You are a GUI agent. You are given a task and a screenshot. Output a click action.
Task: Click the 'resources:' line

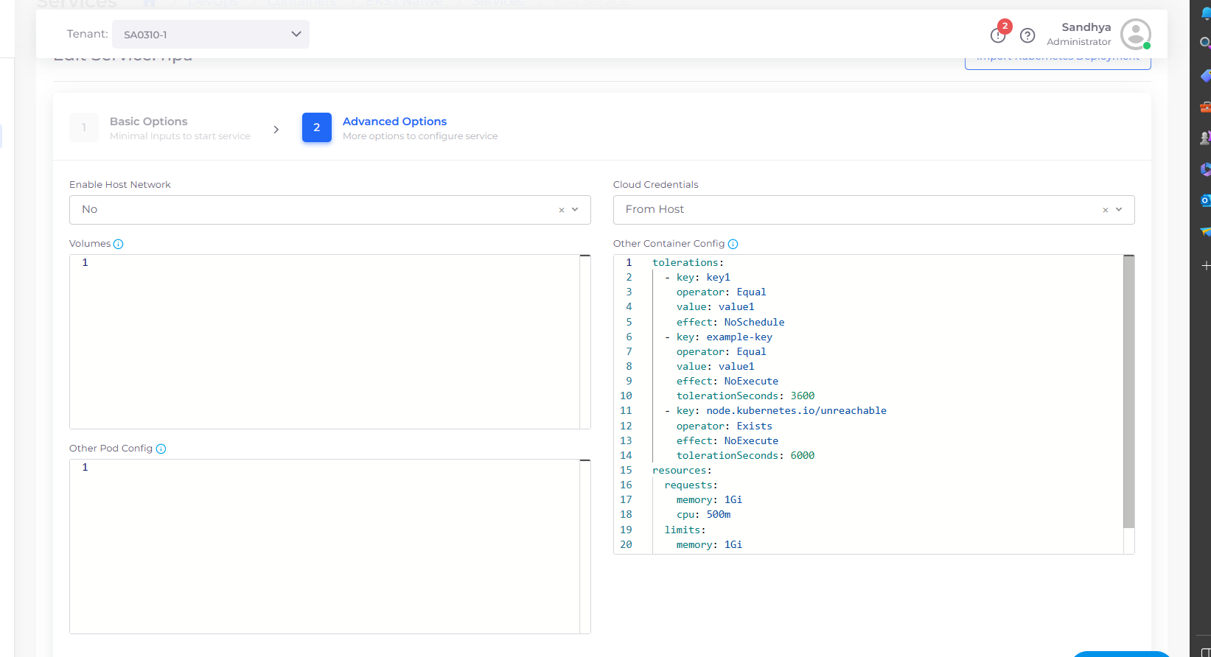click(x=682, y=471)
